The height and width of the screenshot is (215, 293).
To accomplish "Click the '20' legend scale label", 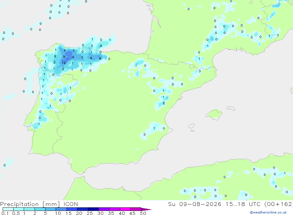I will 79,213.
